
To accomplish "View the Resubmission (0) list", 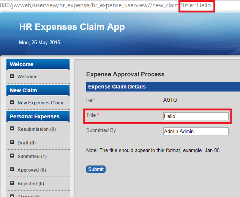I will click(36, 129).
